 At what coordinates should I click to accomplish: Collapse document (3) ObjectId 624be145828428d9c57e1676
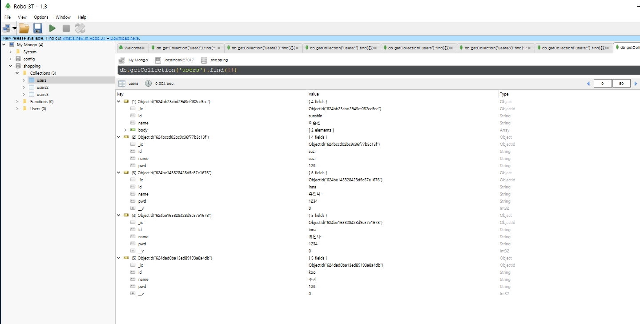(119, 173)
